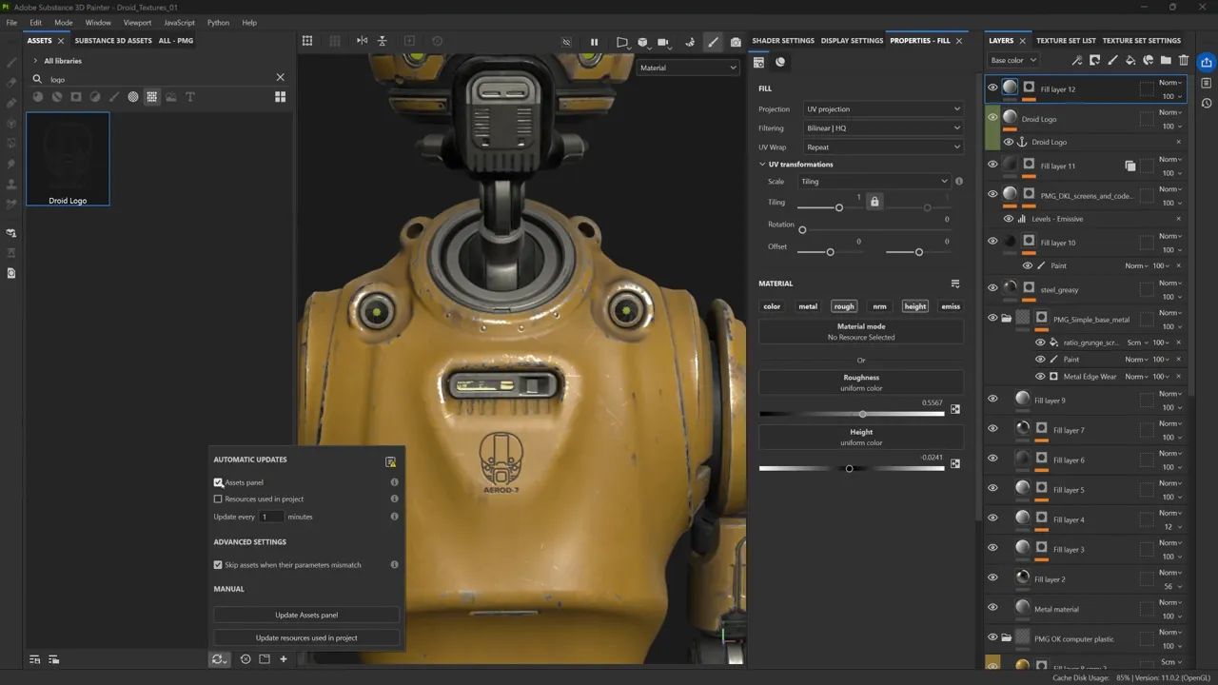The height and width of the screenshot is (685, 1218).
Task: Hide the steel_greasy layer
Action: (x=992, y=289)
